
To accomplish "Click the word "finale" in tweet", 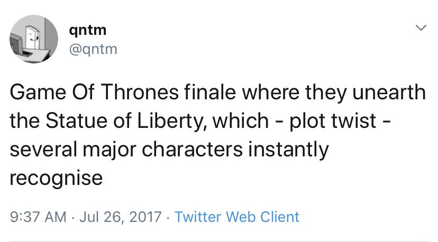I will [x=193, y=93].
